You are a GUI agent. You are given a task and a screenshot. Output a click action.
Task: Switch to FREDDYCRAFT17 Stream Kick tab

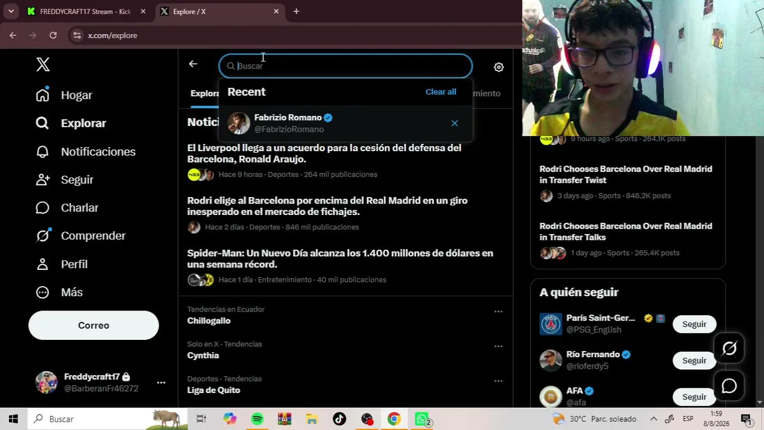[x=86, y=11]
